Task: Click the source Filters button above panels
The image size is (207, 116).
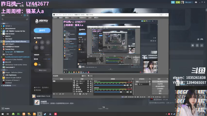Action: [x=90, y=76]
